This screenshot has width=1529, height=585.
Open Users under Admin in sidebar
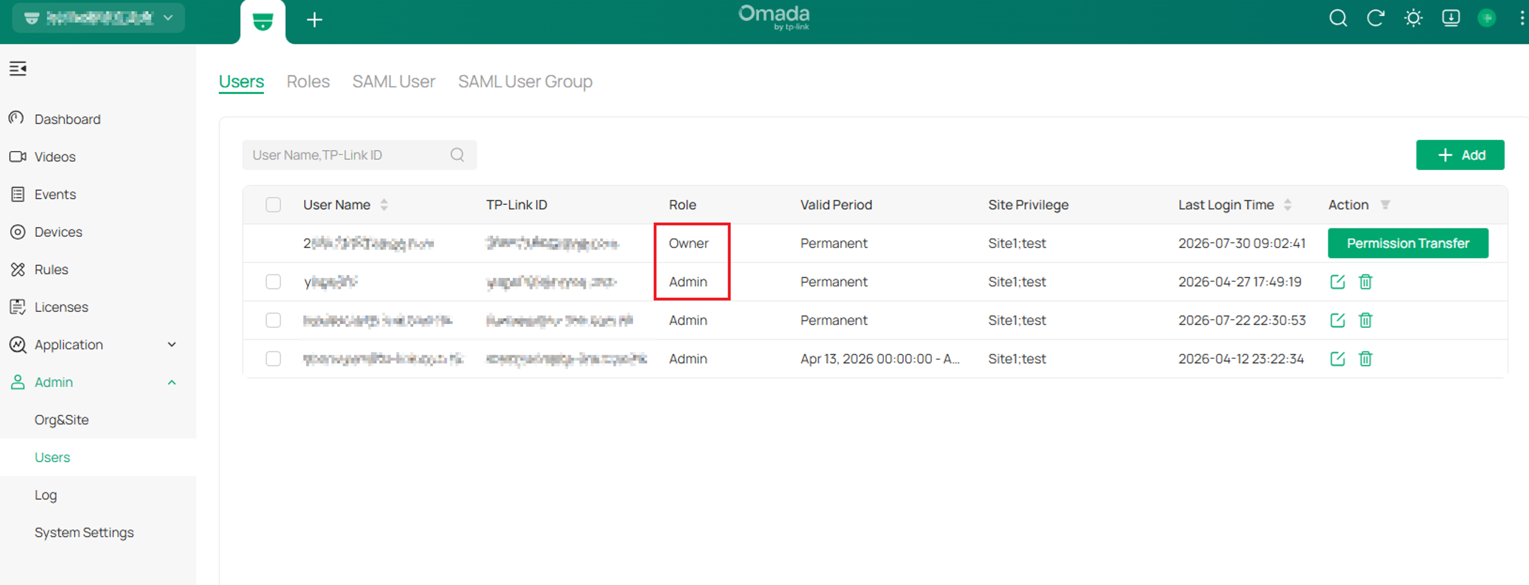pos(52,458)
